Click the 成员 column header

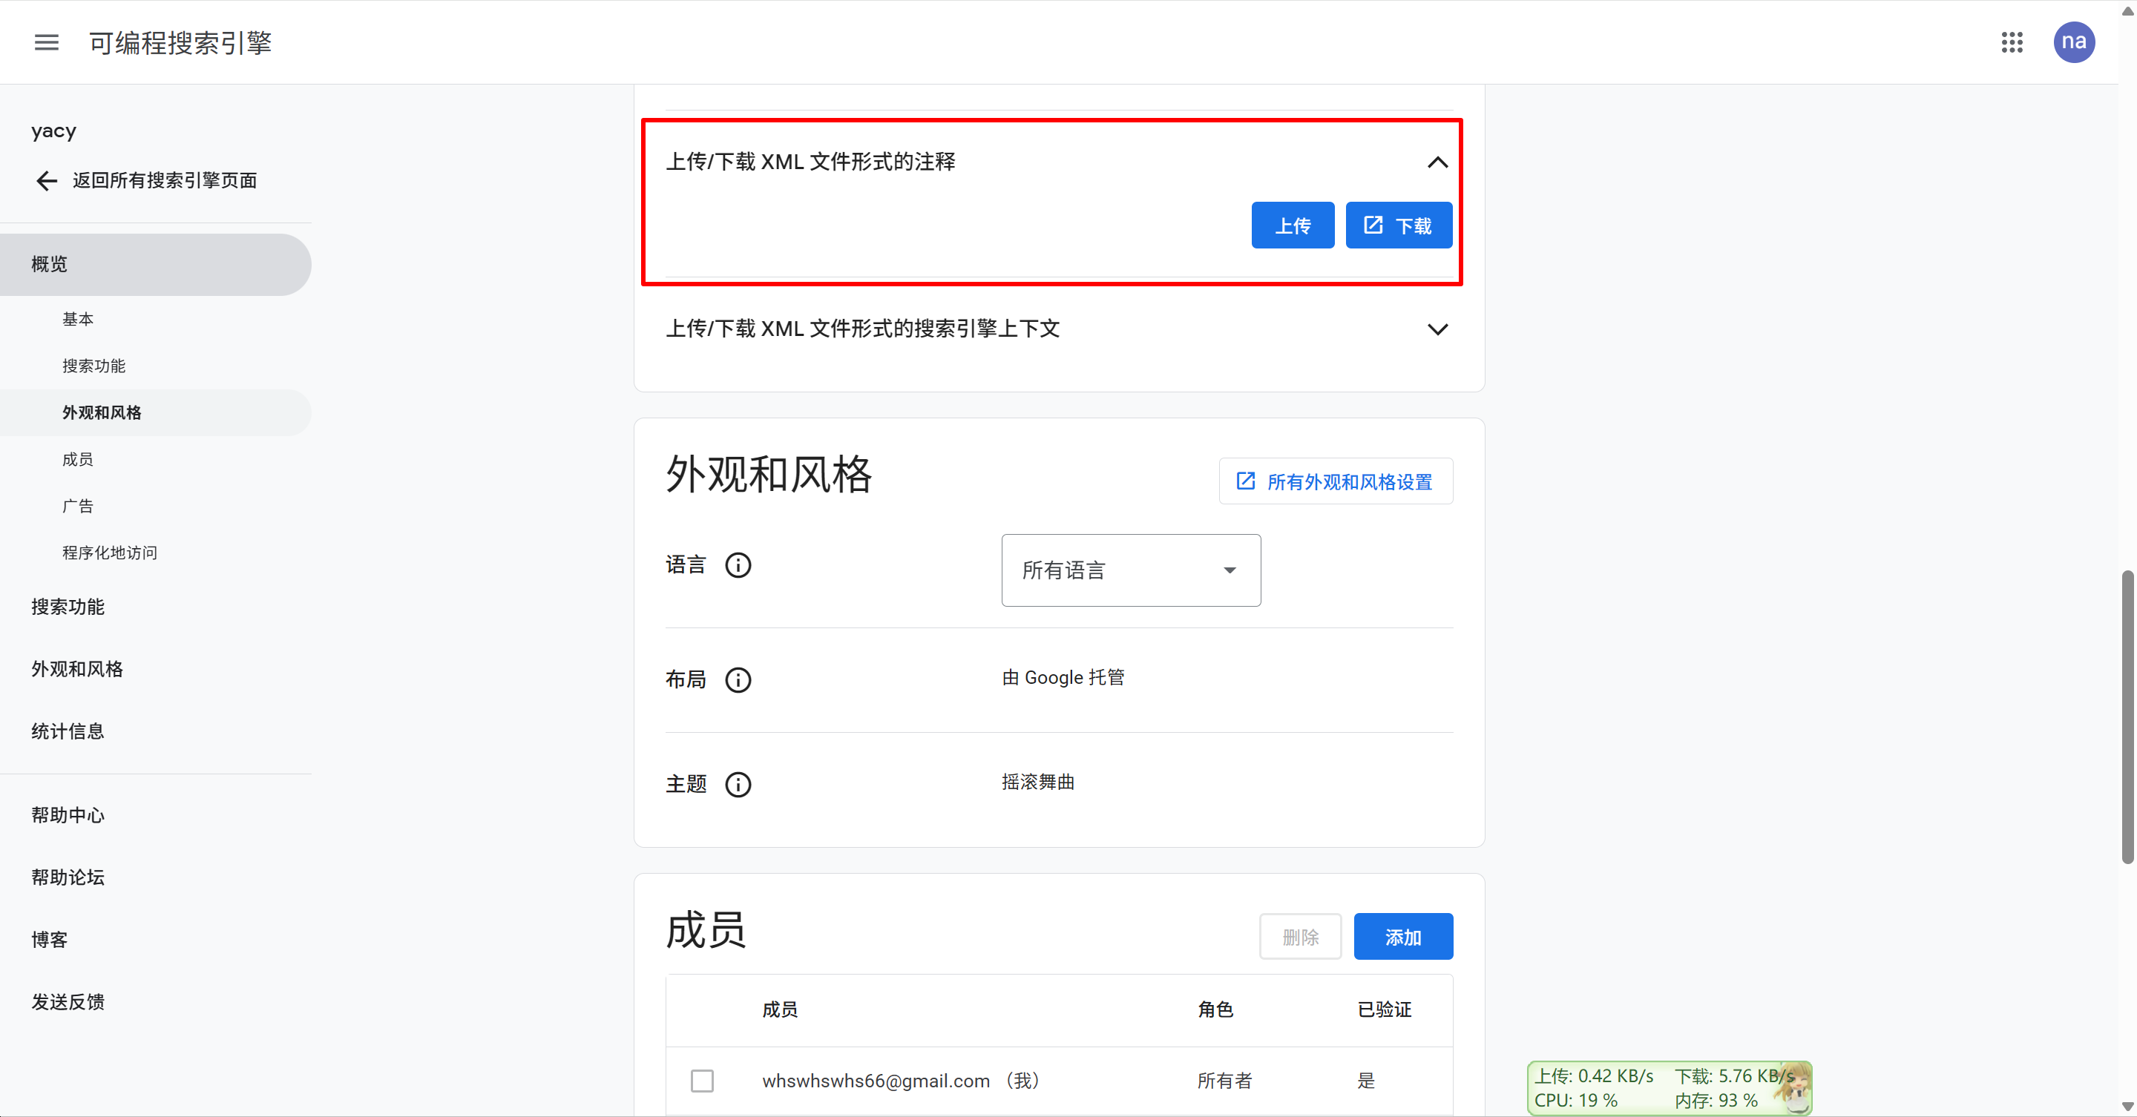[780, 1009]
